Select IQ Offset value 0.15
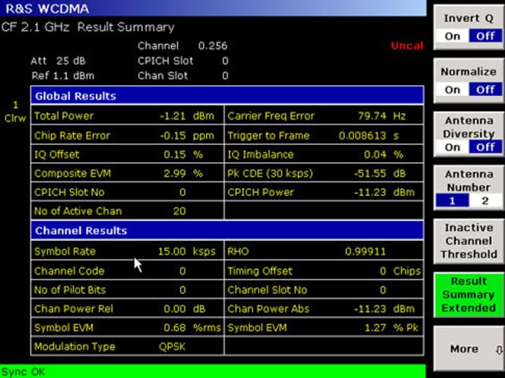The width and height of the screenshot is (505, 378). (175, 154)
